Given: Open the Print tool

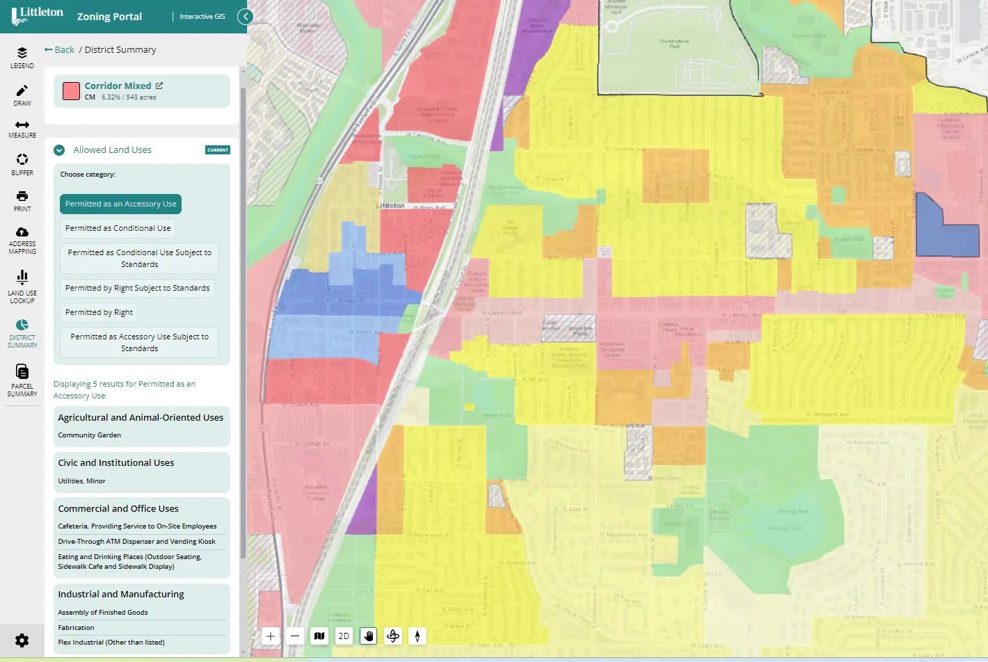Looking at the screenshot, I should 22,201.
